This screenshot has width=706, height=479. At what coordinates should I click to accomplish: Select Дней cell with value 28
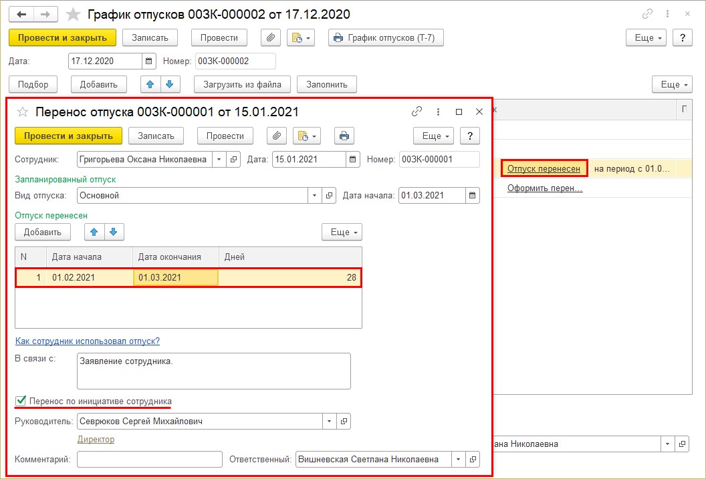pyautogui.click(x=290, y=277)
